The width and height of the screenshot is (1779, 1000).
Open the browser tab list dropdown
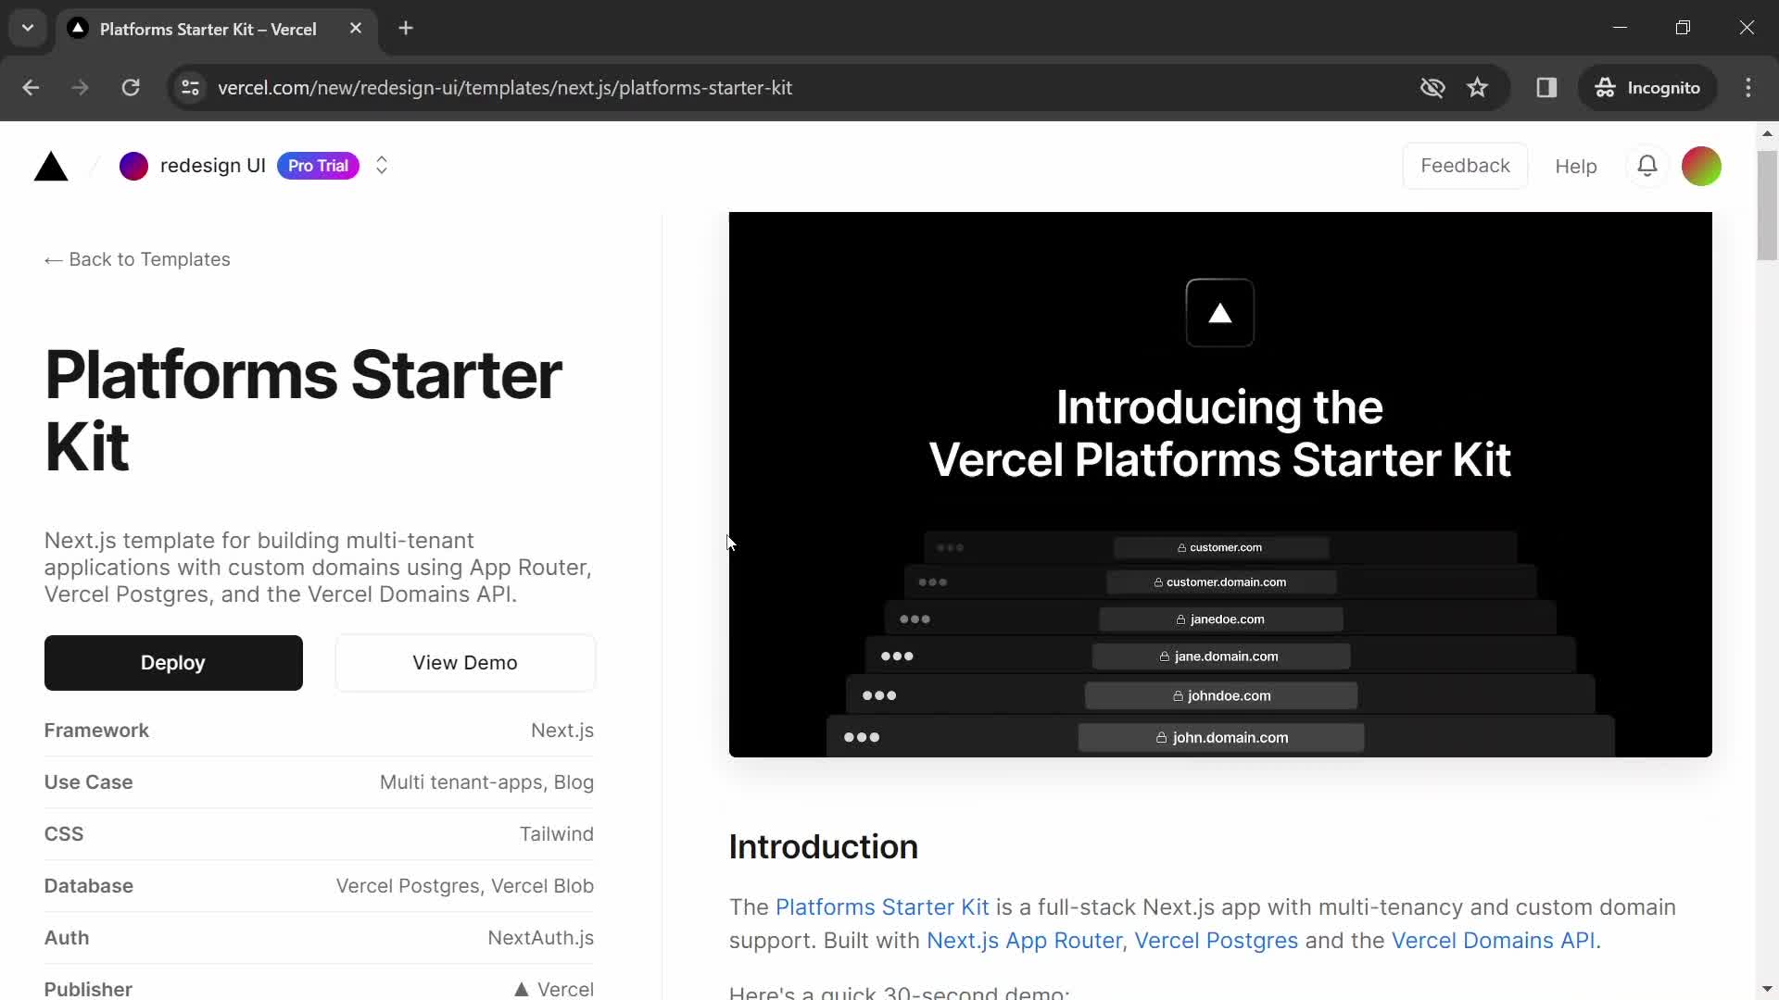[x=28, y=28]
